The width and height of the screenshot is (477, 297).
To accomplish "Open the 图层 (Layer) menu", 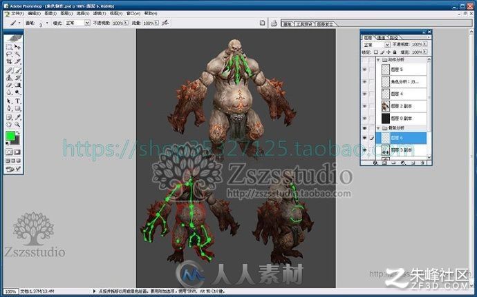I will tap(66, 14).
